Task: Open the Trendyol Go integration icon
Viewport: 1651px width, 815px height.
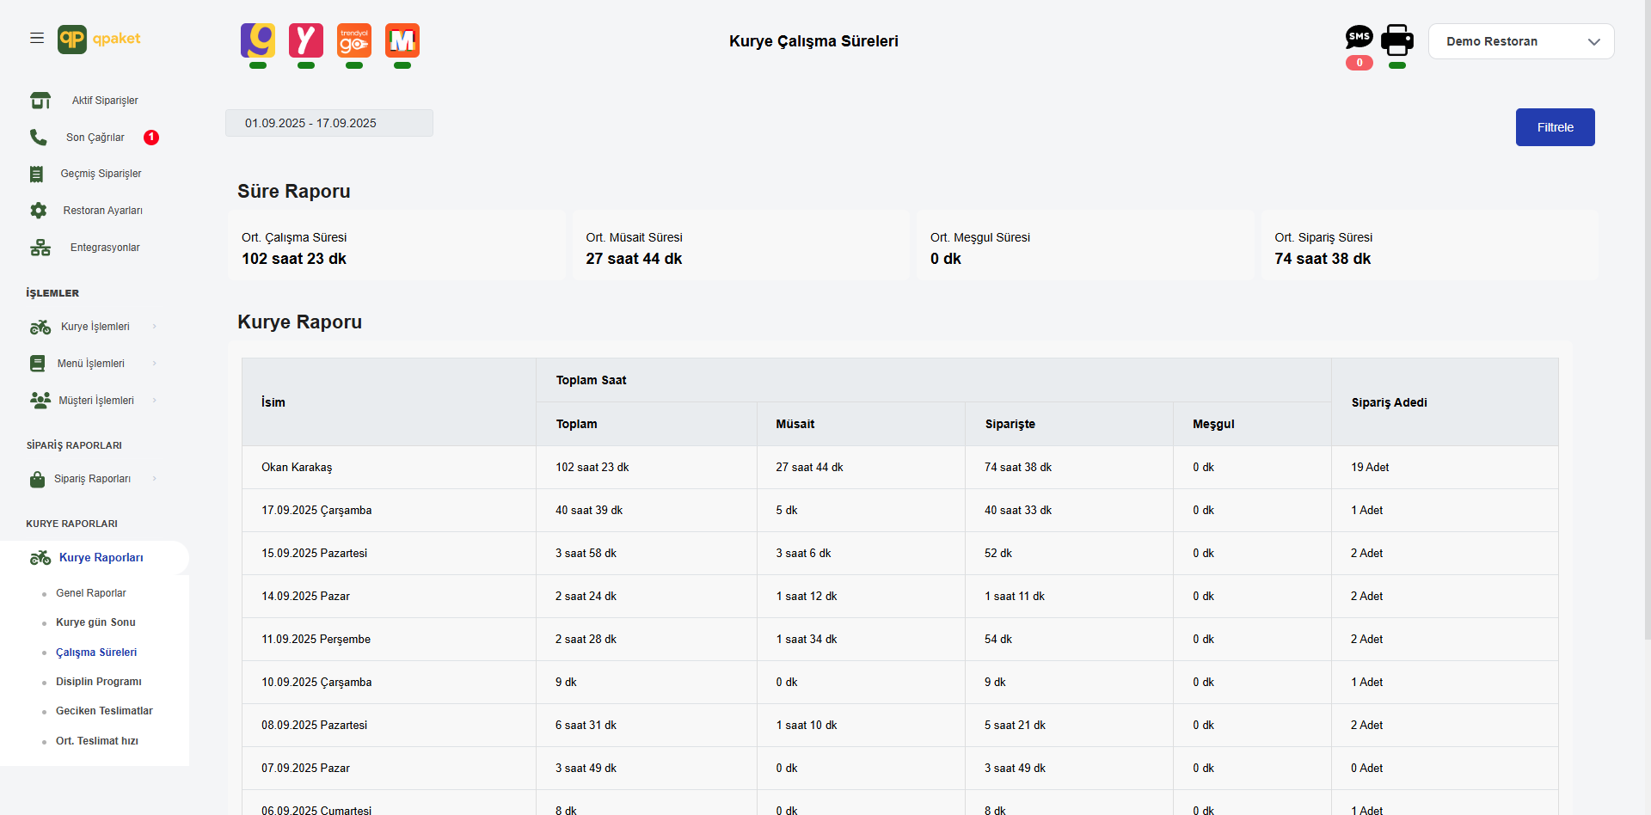Action: coord(354,41)
